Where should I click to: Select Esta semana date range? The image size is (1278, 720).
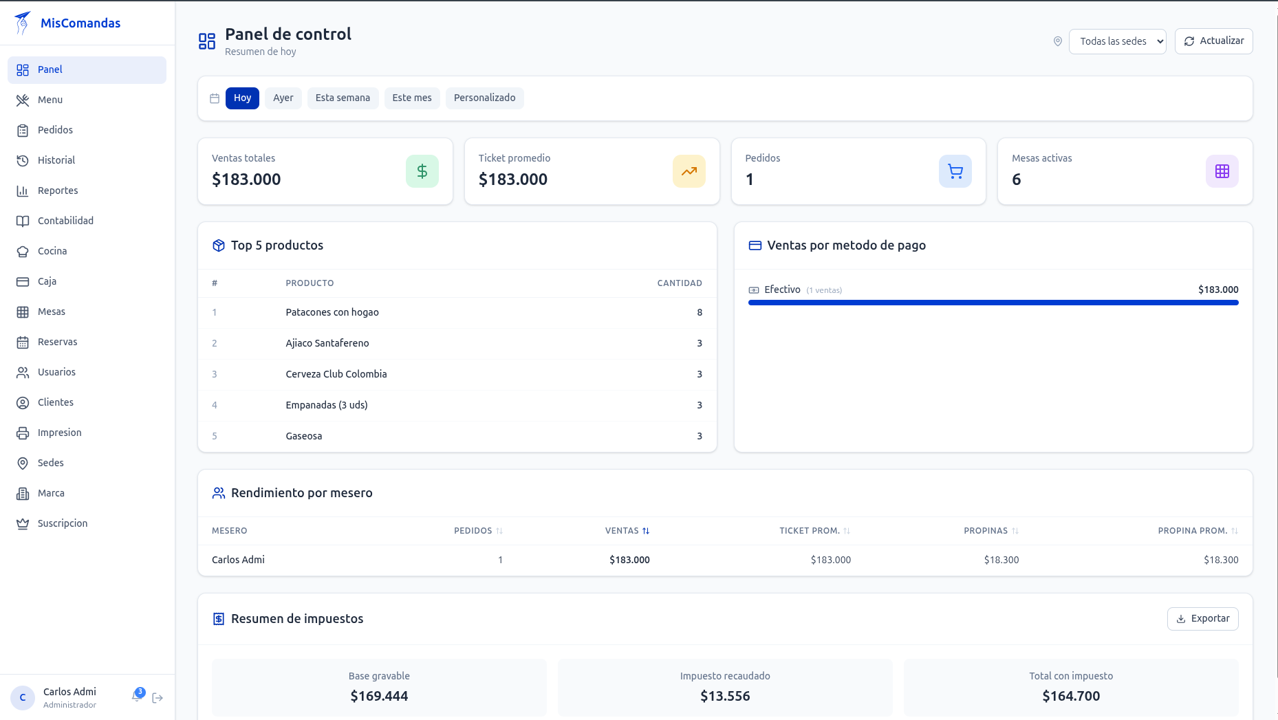coord(343,98)
